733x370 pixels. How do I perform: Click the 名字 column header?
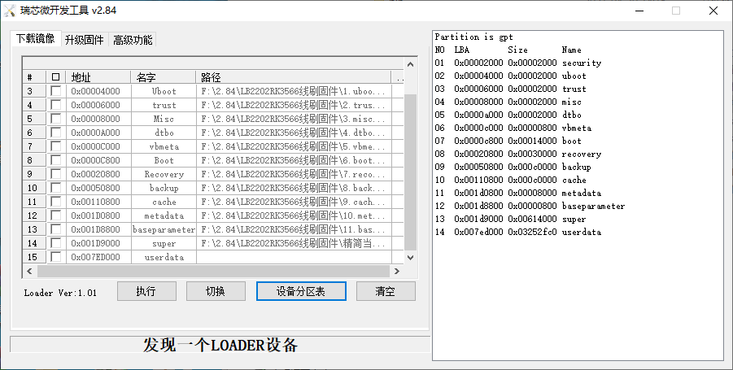[x=164, y=77]
